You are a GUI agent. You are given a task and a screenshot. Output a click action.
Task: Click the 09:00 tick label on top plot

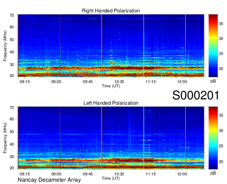pos(56,82)
